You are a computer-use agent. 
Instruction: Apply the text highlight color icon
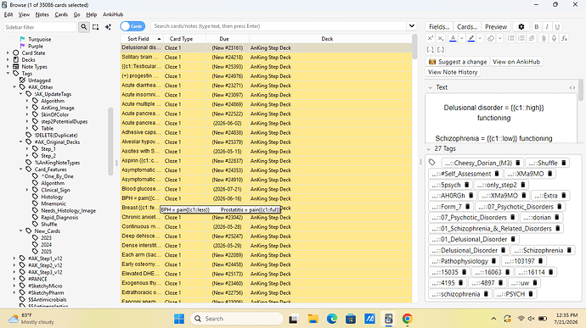click(x=470, y=38)
